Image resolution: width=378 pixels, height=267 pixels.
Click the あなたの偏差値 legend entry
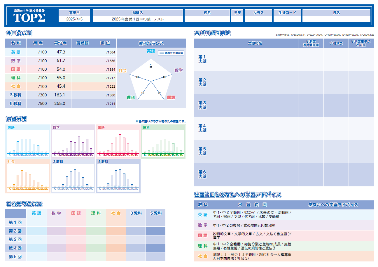(171, 53)
